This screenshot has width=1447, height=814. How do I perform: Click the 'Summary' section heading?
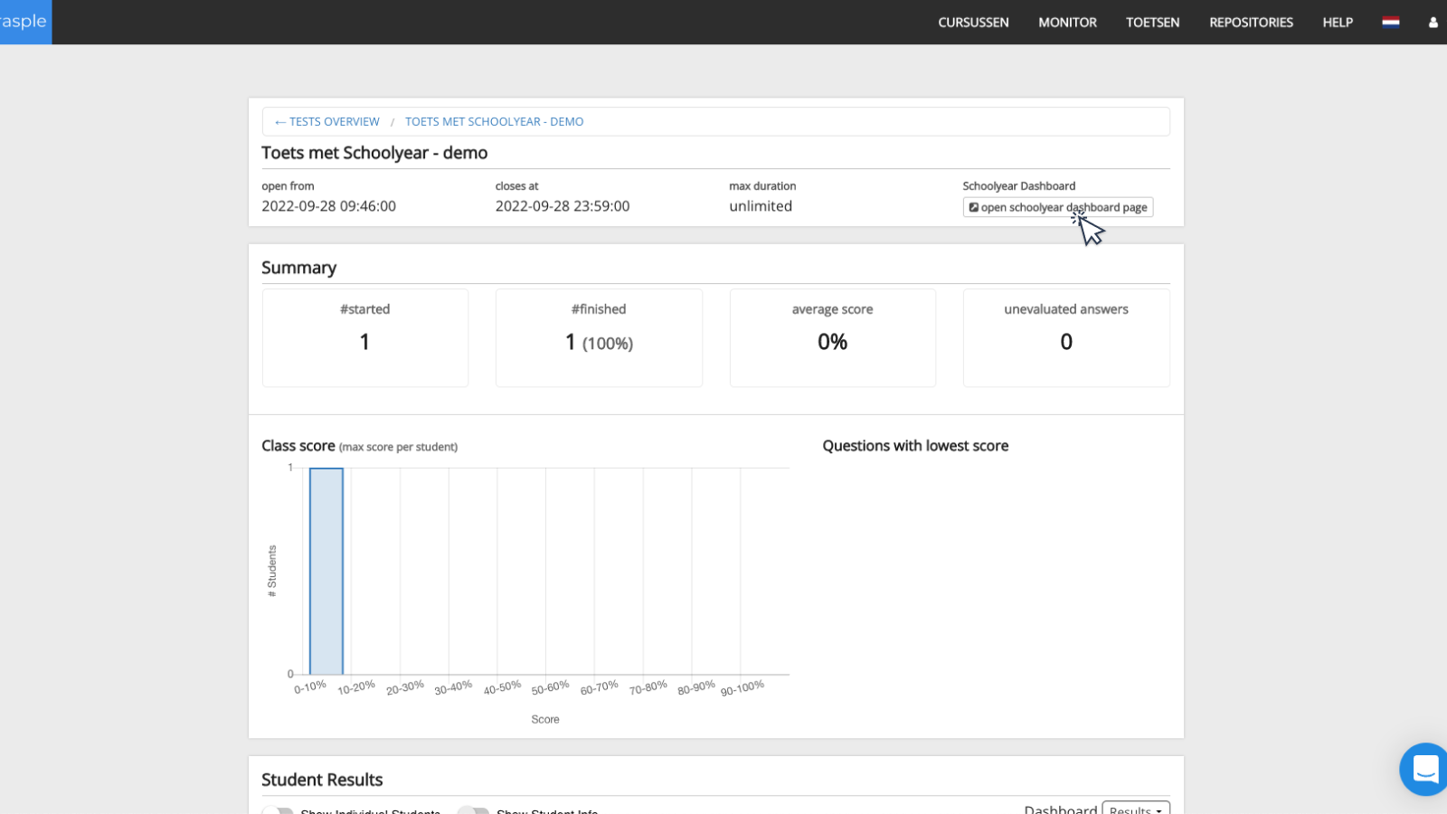click(298, 268)
